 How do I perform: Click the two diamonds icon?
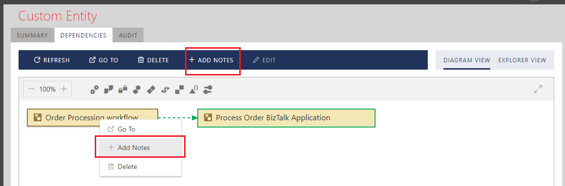(x=151, y=90)
